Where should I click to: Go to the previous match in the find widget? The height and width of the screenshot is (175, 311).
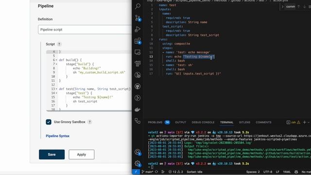pyautogui.click(x=299, y=6)
